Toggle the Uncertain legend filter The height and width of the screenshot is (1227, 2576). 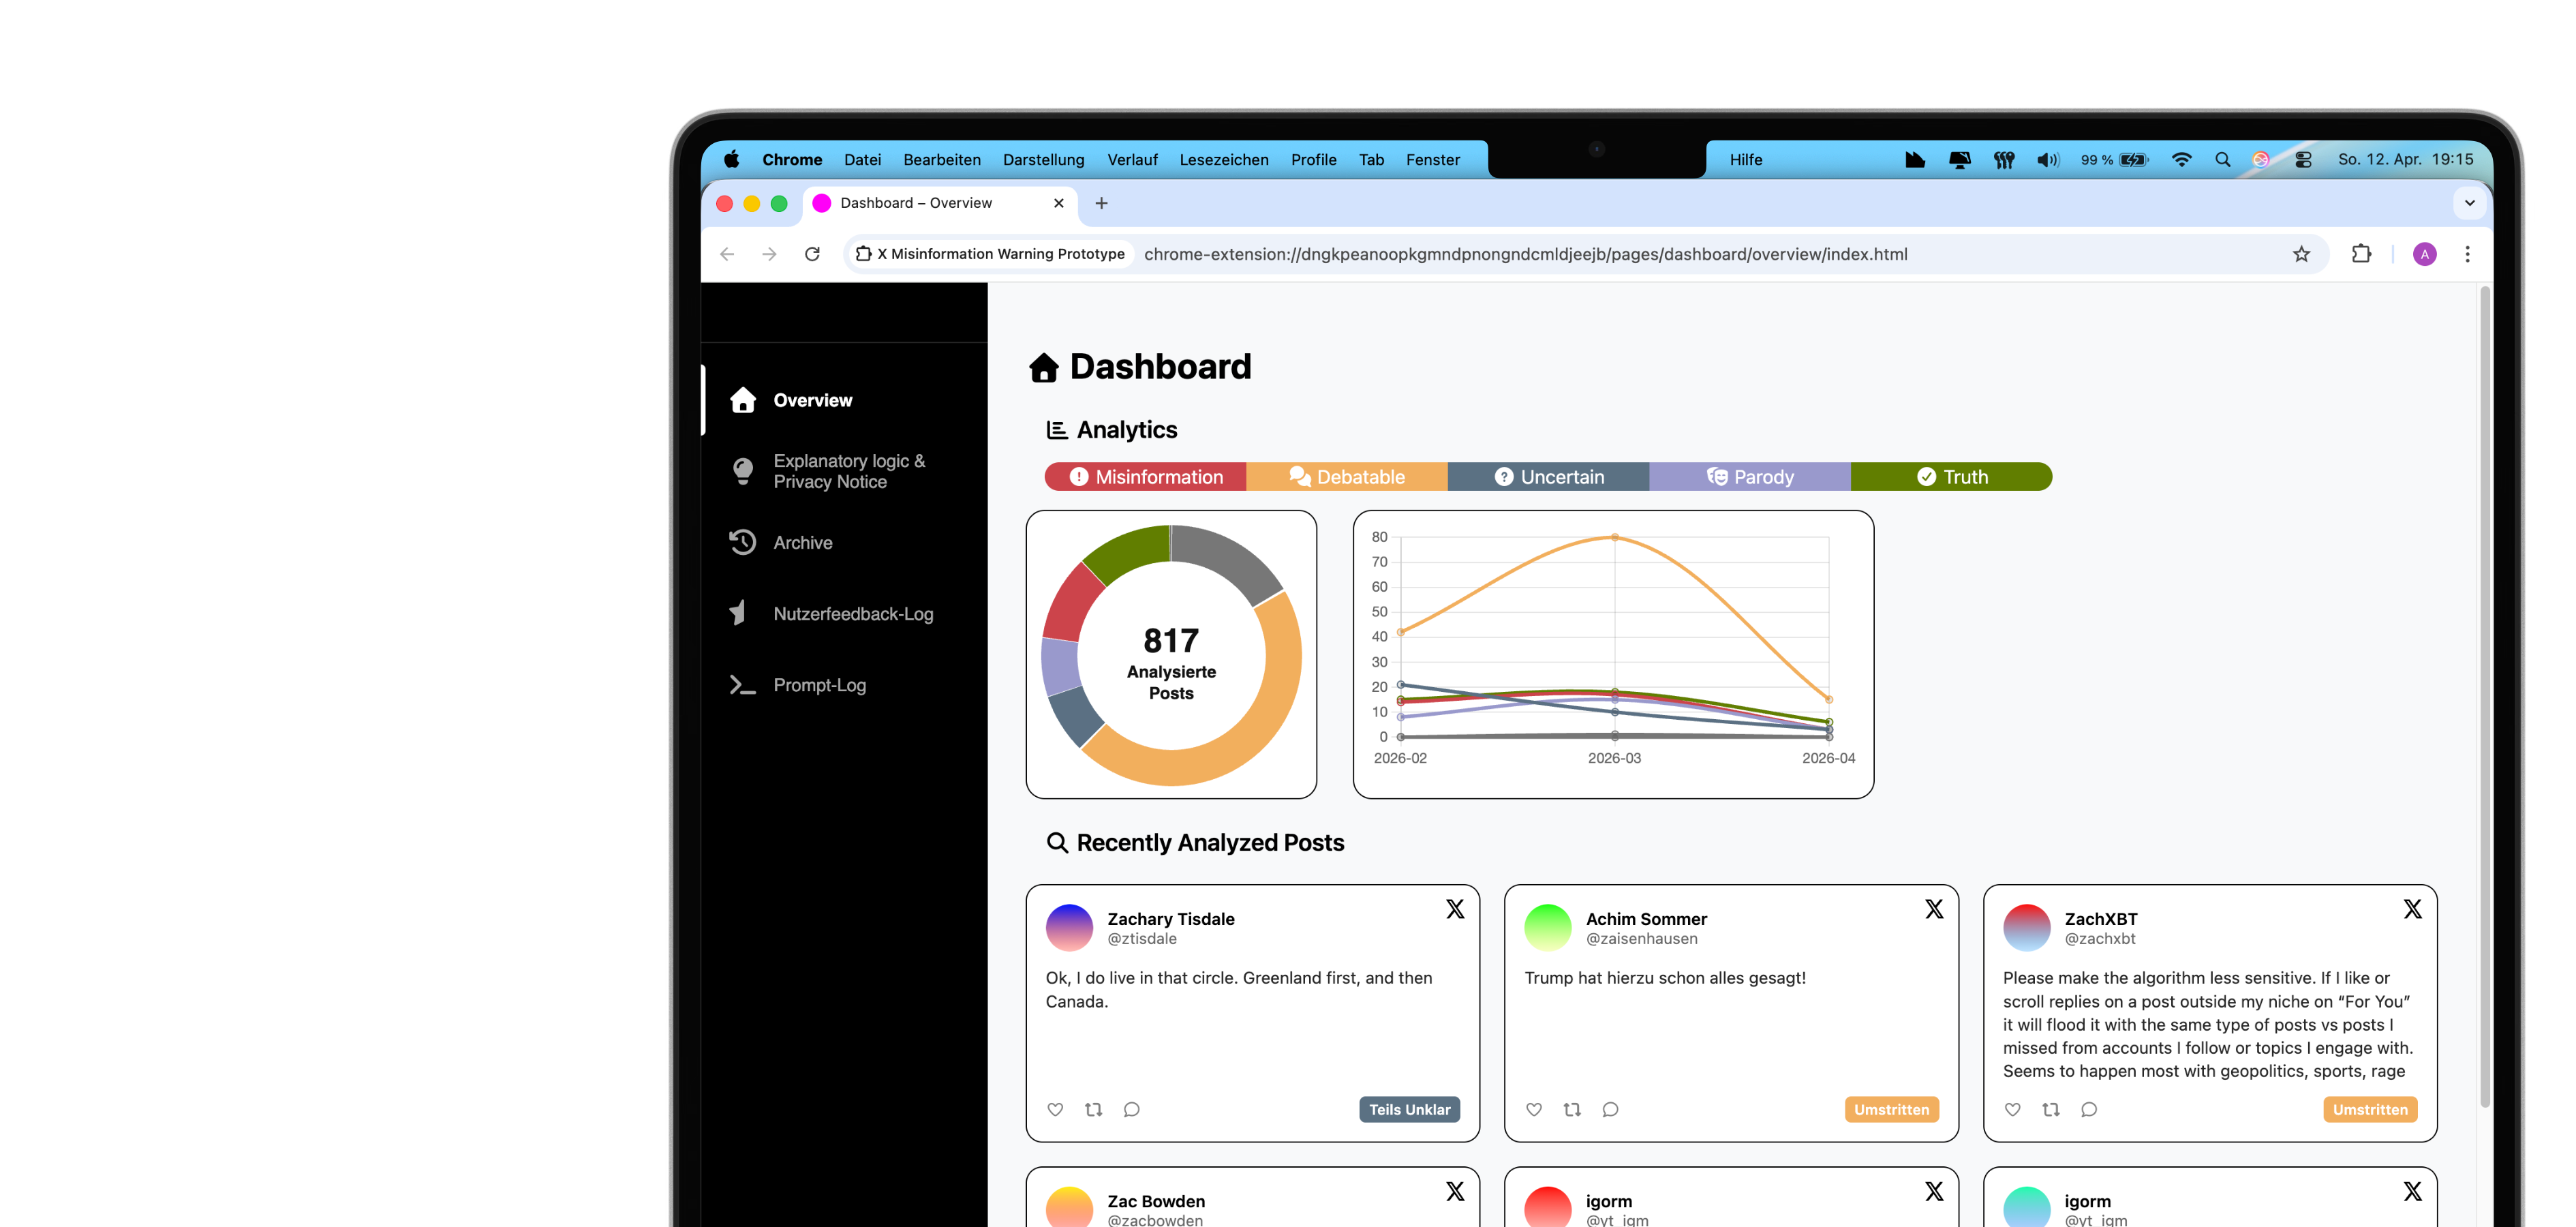pyautogui.click(x=1548, y=477)
